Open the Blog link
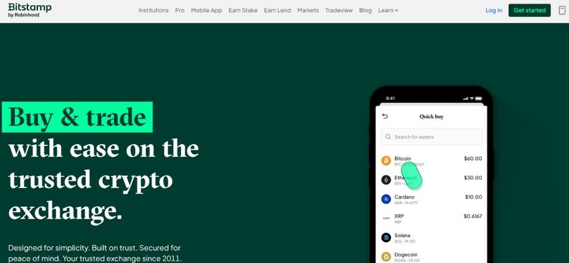Viewport: 569px width, 263px height. click(365, 10)
